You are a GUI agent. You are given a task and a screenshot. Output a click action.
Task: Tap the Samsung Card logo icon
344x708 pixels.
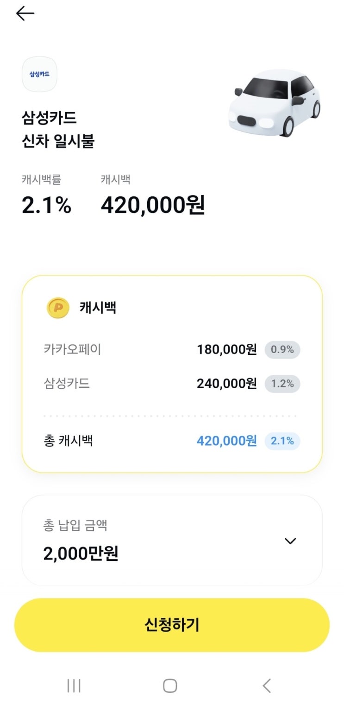[x=39, y=74]
